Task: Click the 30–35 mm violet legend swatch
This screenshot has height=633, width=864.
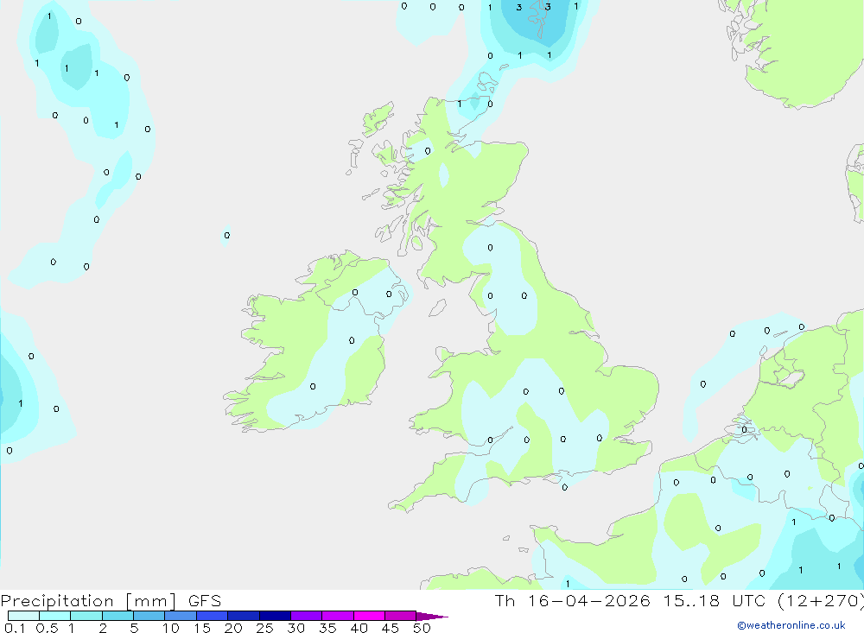Action: [x=306, y=616]
